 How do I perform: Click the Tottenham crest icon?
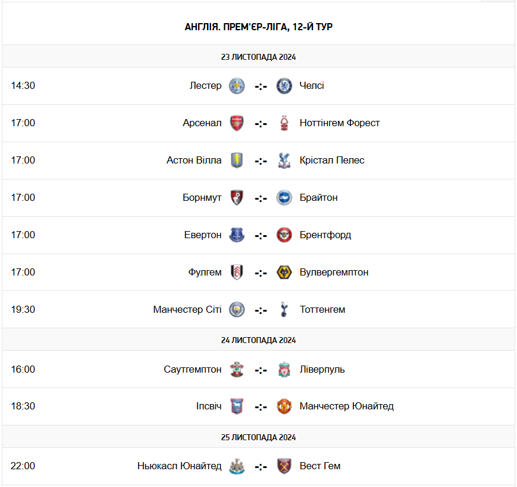click(285, 310)
